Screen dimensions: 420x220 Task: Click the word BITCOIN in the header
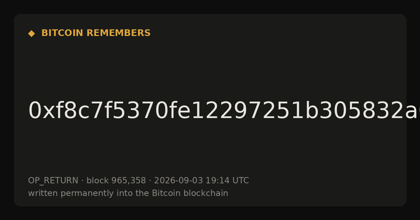pos(63,33)
